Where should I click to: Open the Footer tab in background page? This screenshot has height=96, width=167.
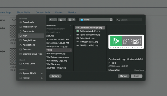[59, 13]
